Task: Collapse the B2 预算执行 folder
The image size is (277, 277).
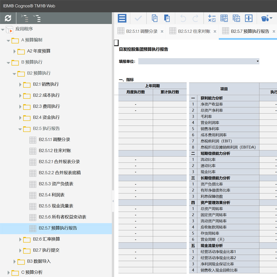Action: click(14, 74)
